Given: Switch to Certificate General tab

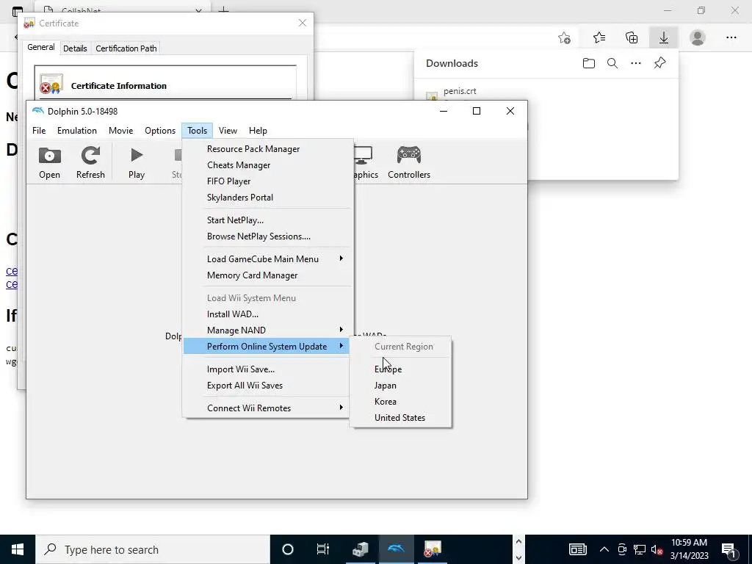Looking at the screenshot, I should point(41,48).
